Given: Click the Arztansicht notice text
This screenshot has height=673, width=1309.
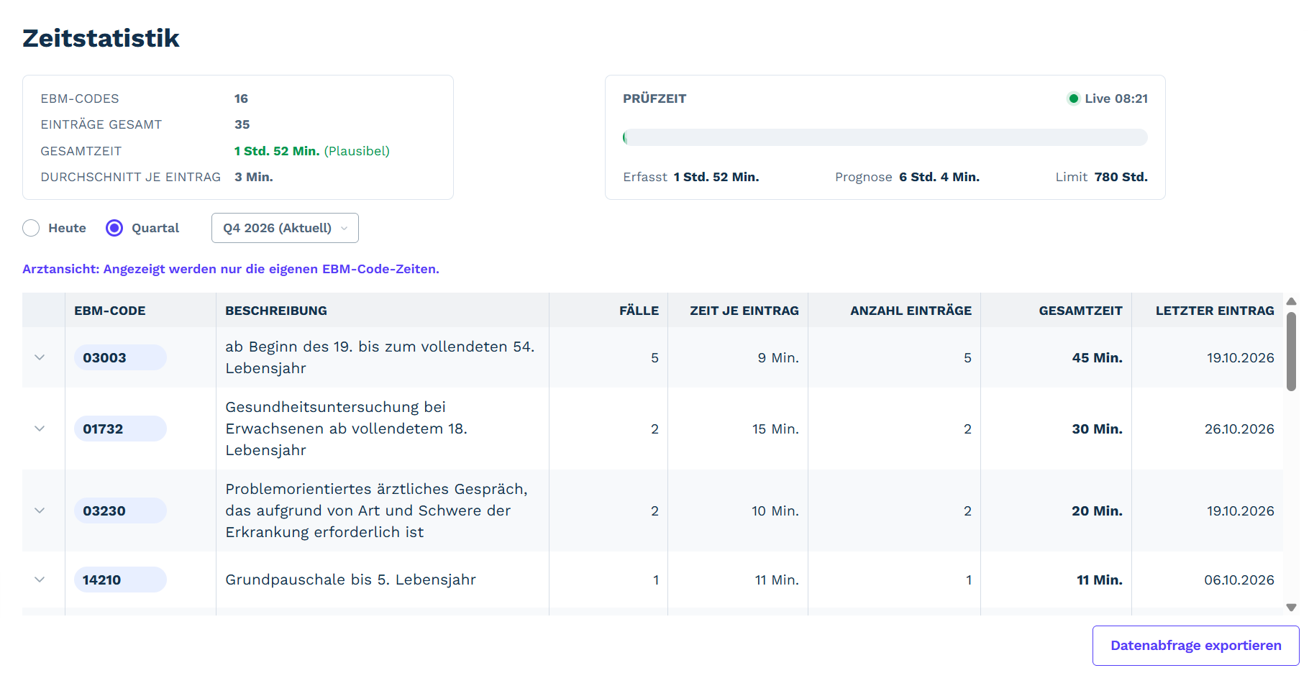Looking at the screenshot, I should [x=231, y=269].
